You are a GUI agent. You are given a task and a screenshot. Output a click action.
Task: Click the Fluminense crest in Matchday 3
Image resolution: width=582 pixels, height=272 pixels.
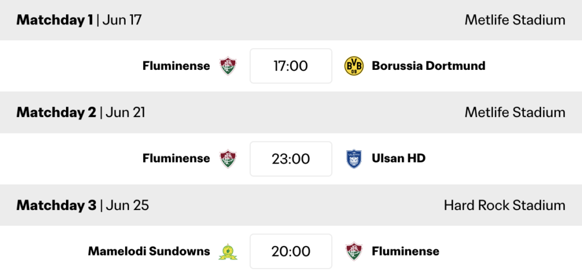(354, 252)
